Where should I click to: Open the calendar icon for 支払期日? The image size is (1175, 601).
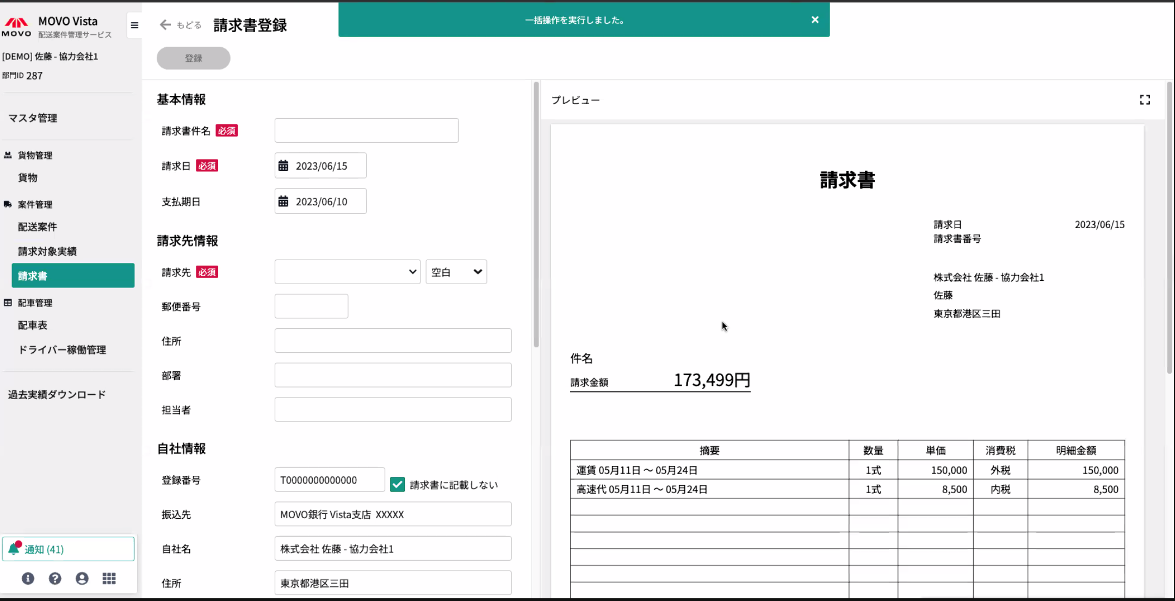(x=283, y=201)
